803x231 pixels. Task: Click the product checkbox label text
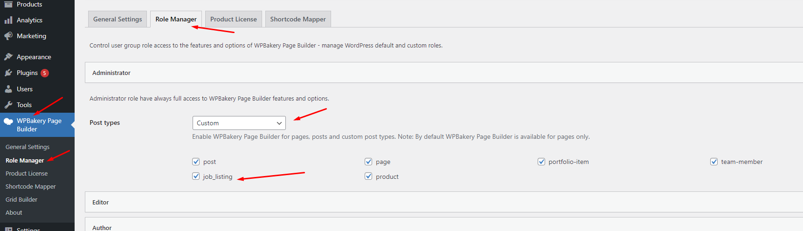click(x=387, y=177)
